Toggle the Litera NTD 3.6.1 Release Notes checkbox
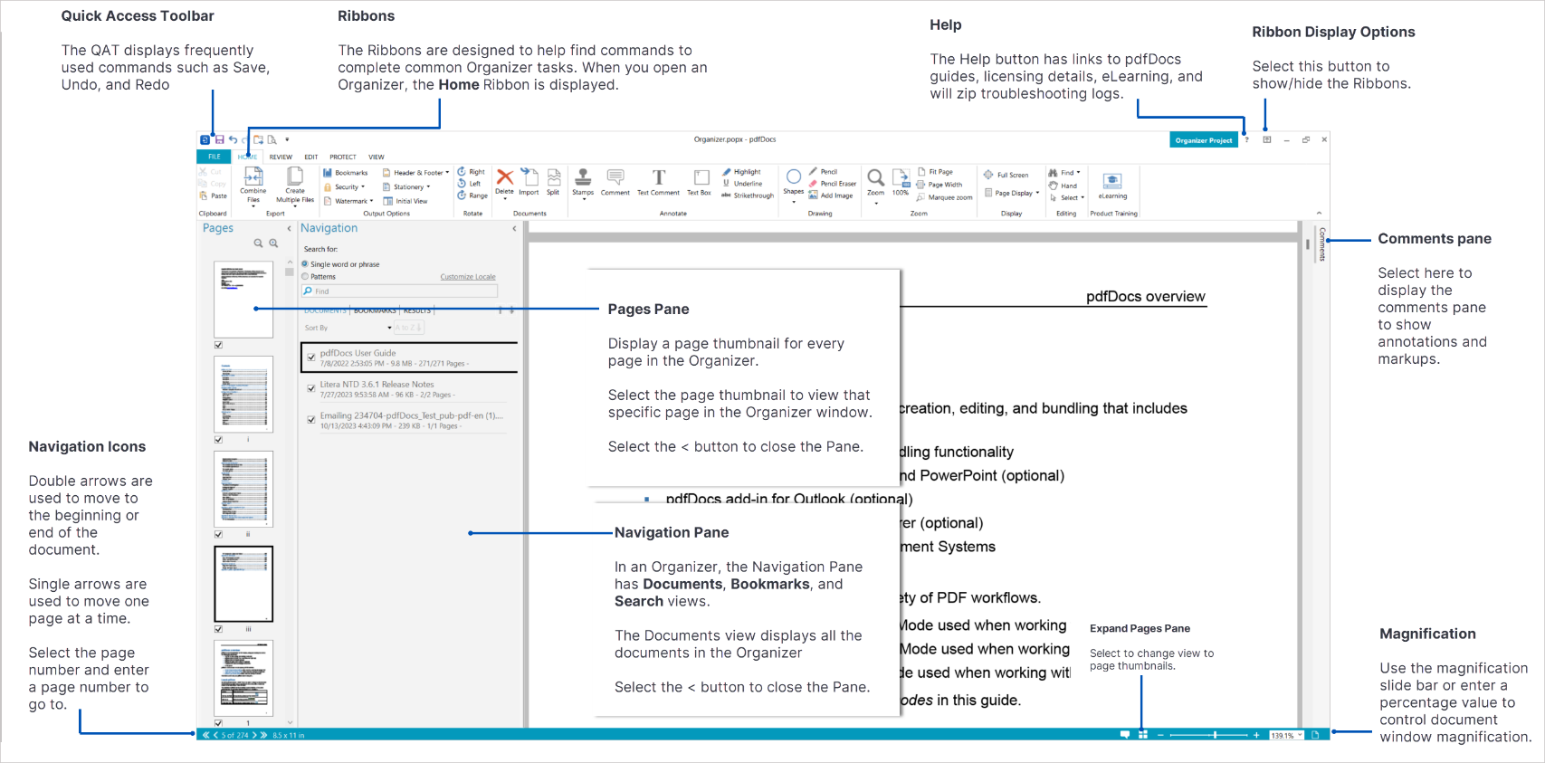The image size is (1545, 763). coord(311,388)
